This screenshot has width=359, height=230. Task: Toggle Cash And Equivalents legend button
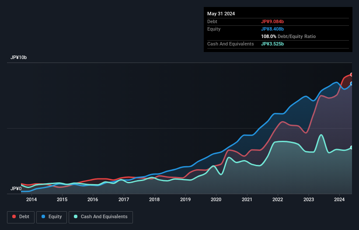[x=101, y=217]
